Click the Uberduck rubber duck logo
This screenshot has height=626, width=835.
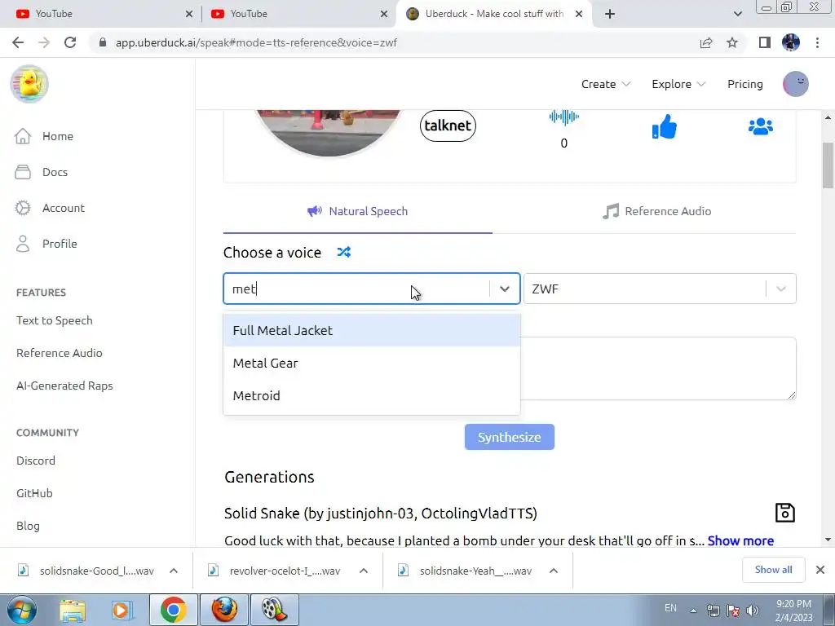[x=29, y=84]
